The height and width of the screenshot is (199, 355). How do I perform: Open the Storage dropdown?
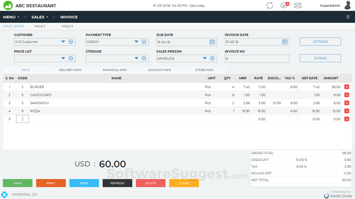click(136, 58)
